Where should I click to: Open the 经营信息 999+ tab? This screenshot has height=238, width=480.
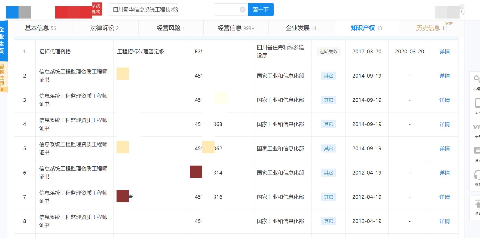tap(236, 28)
